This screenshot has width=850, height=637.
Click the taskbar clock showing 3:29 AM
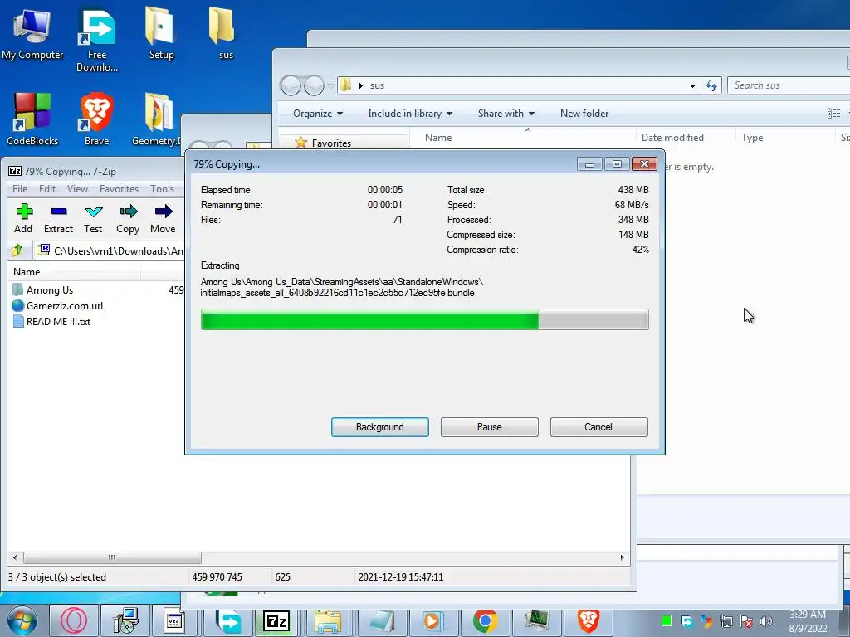[x=808, y=621]
